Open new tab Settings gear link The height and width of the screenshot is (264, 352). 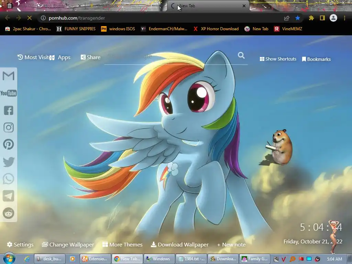pos(20,244)
